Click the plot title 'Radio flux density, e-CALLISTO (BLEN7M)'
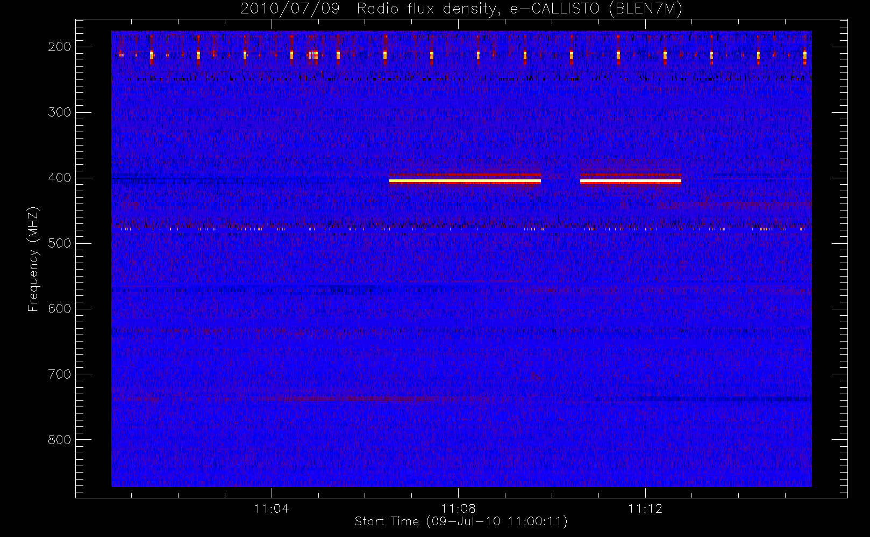Viewport: 870px width, 537px height. click(519, 9)
